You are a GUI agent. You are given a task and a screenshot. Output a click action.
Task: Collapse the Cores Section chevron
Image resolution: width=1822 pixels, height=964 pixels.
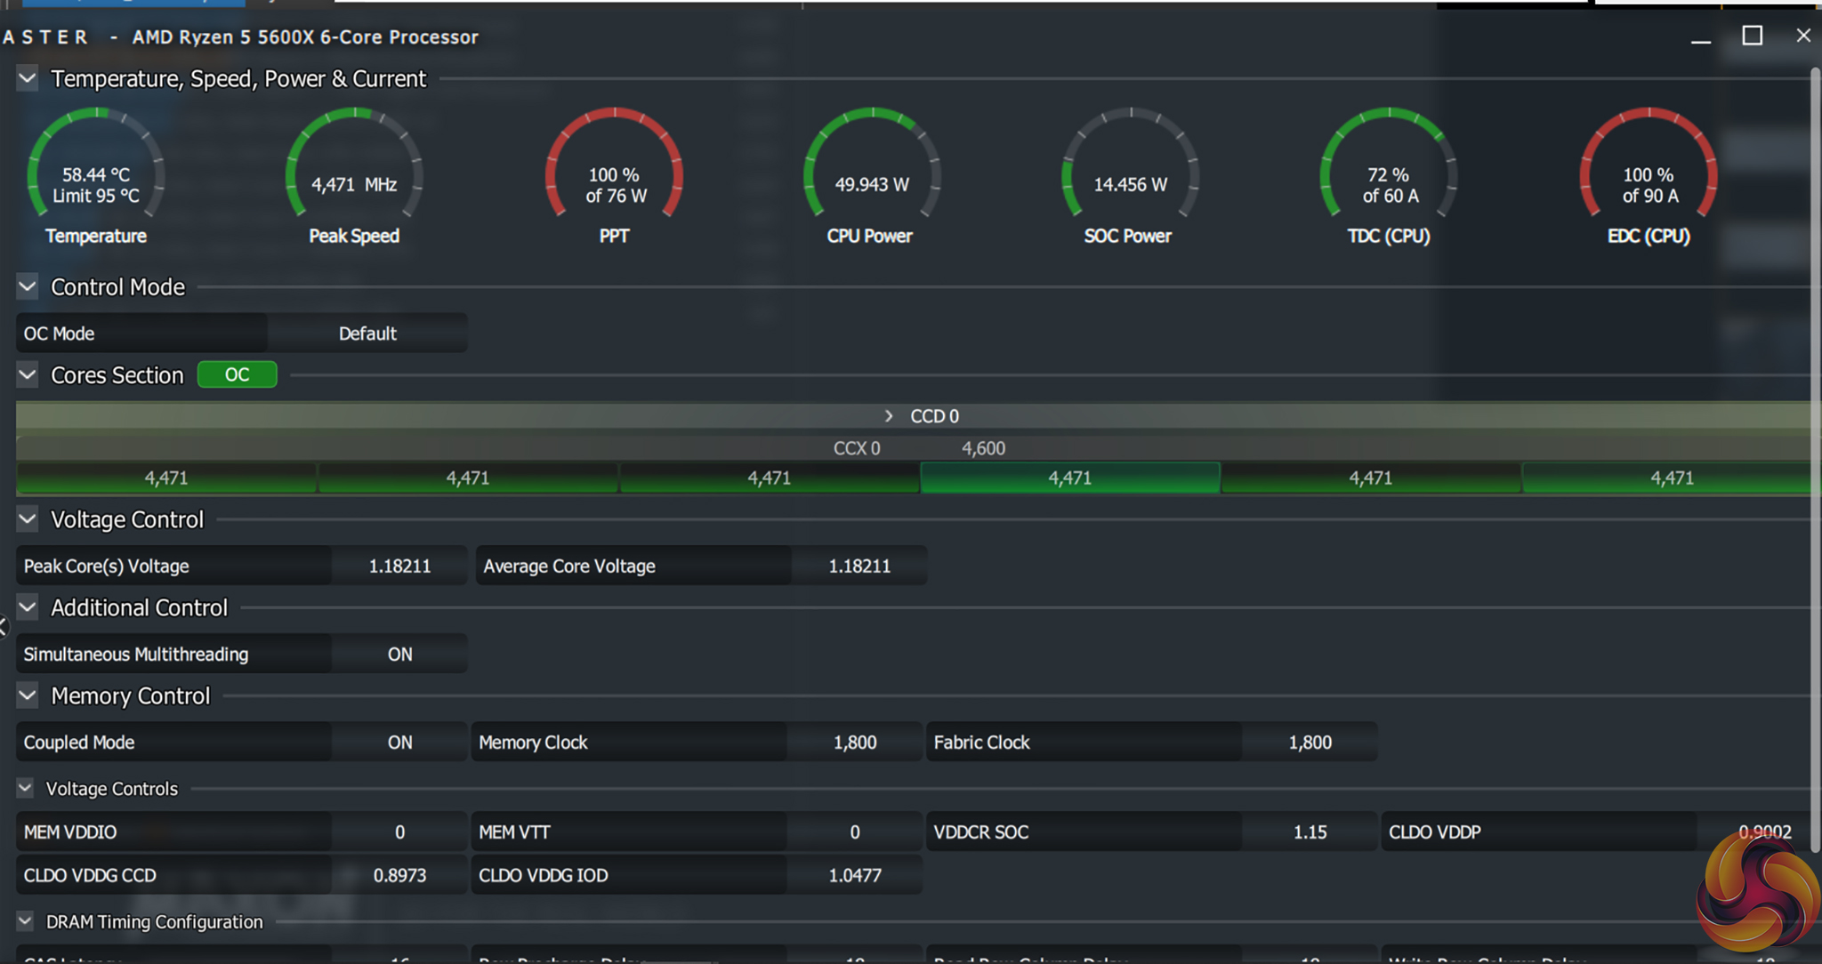click(28, 375)
